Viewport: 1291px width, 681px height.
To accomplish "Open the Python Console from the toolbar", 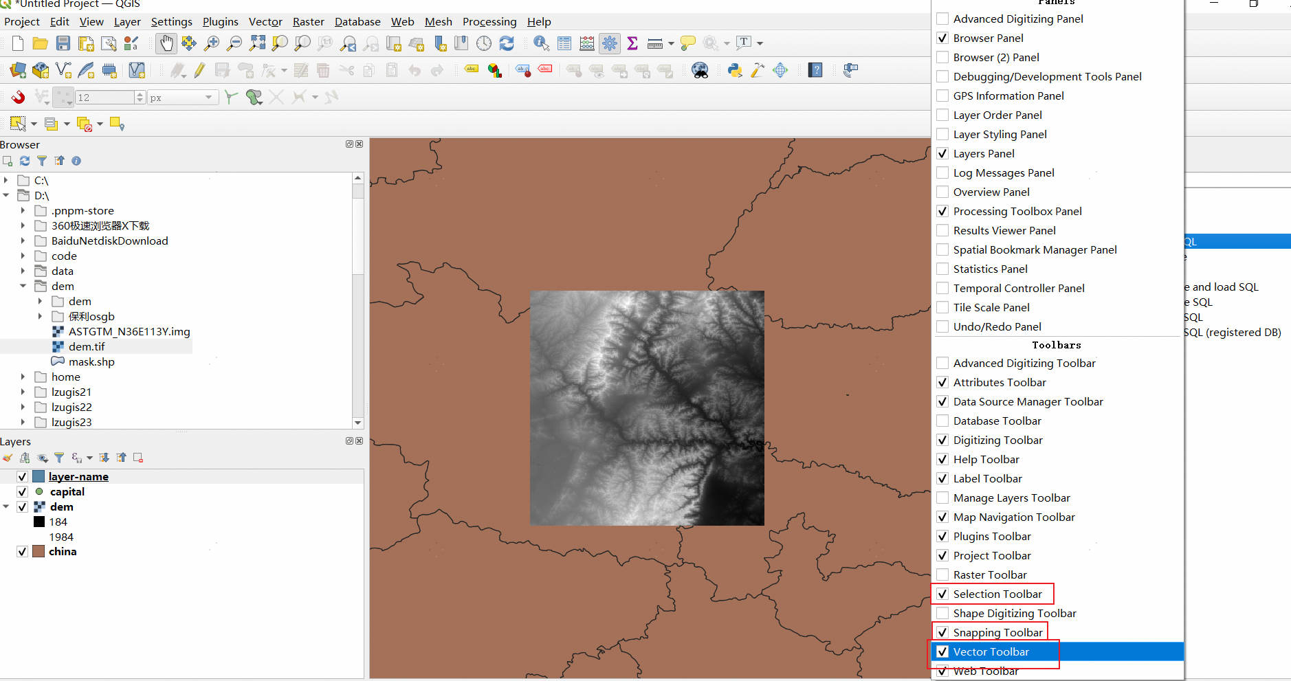I will coord(735,70).
